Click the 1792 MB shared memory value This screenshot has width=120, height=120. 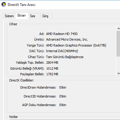tap(52, 74)
